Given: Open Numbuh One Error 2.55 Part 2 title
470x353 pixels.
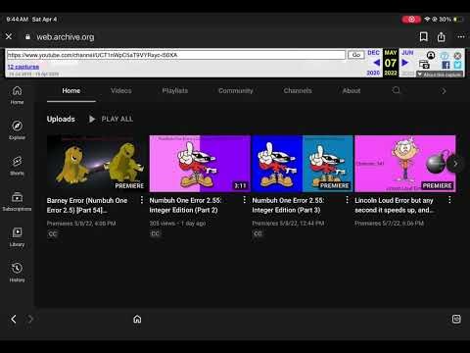Looking at the screenshot, I should tap(185, 205).
